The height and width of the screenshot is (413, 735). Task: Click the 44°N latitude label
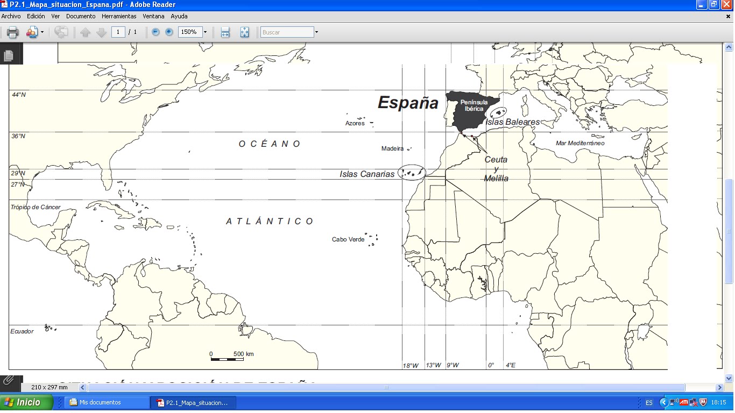coord(18,95)
